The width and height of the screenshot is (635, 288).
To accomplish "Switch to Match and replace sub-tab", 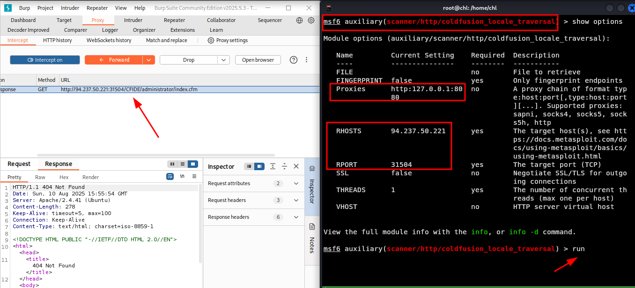I will (x=166, y=41).
